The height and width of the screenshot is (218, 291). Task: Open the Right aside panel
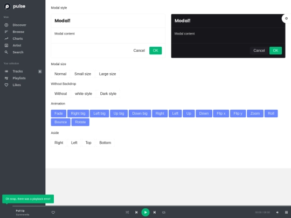59,143
